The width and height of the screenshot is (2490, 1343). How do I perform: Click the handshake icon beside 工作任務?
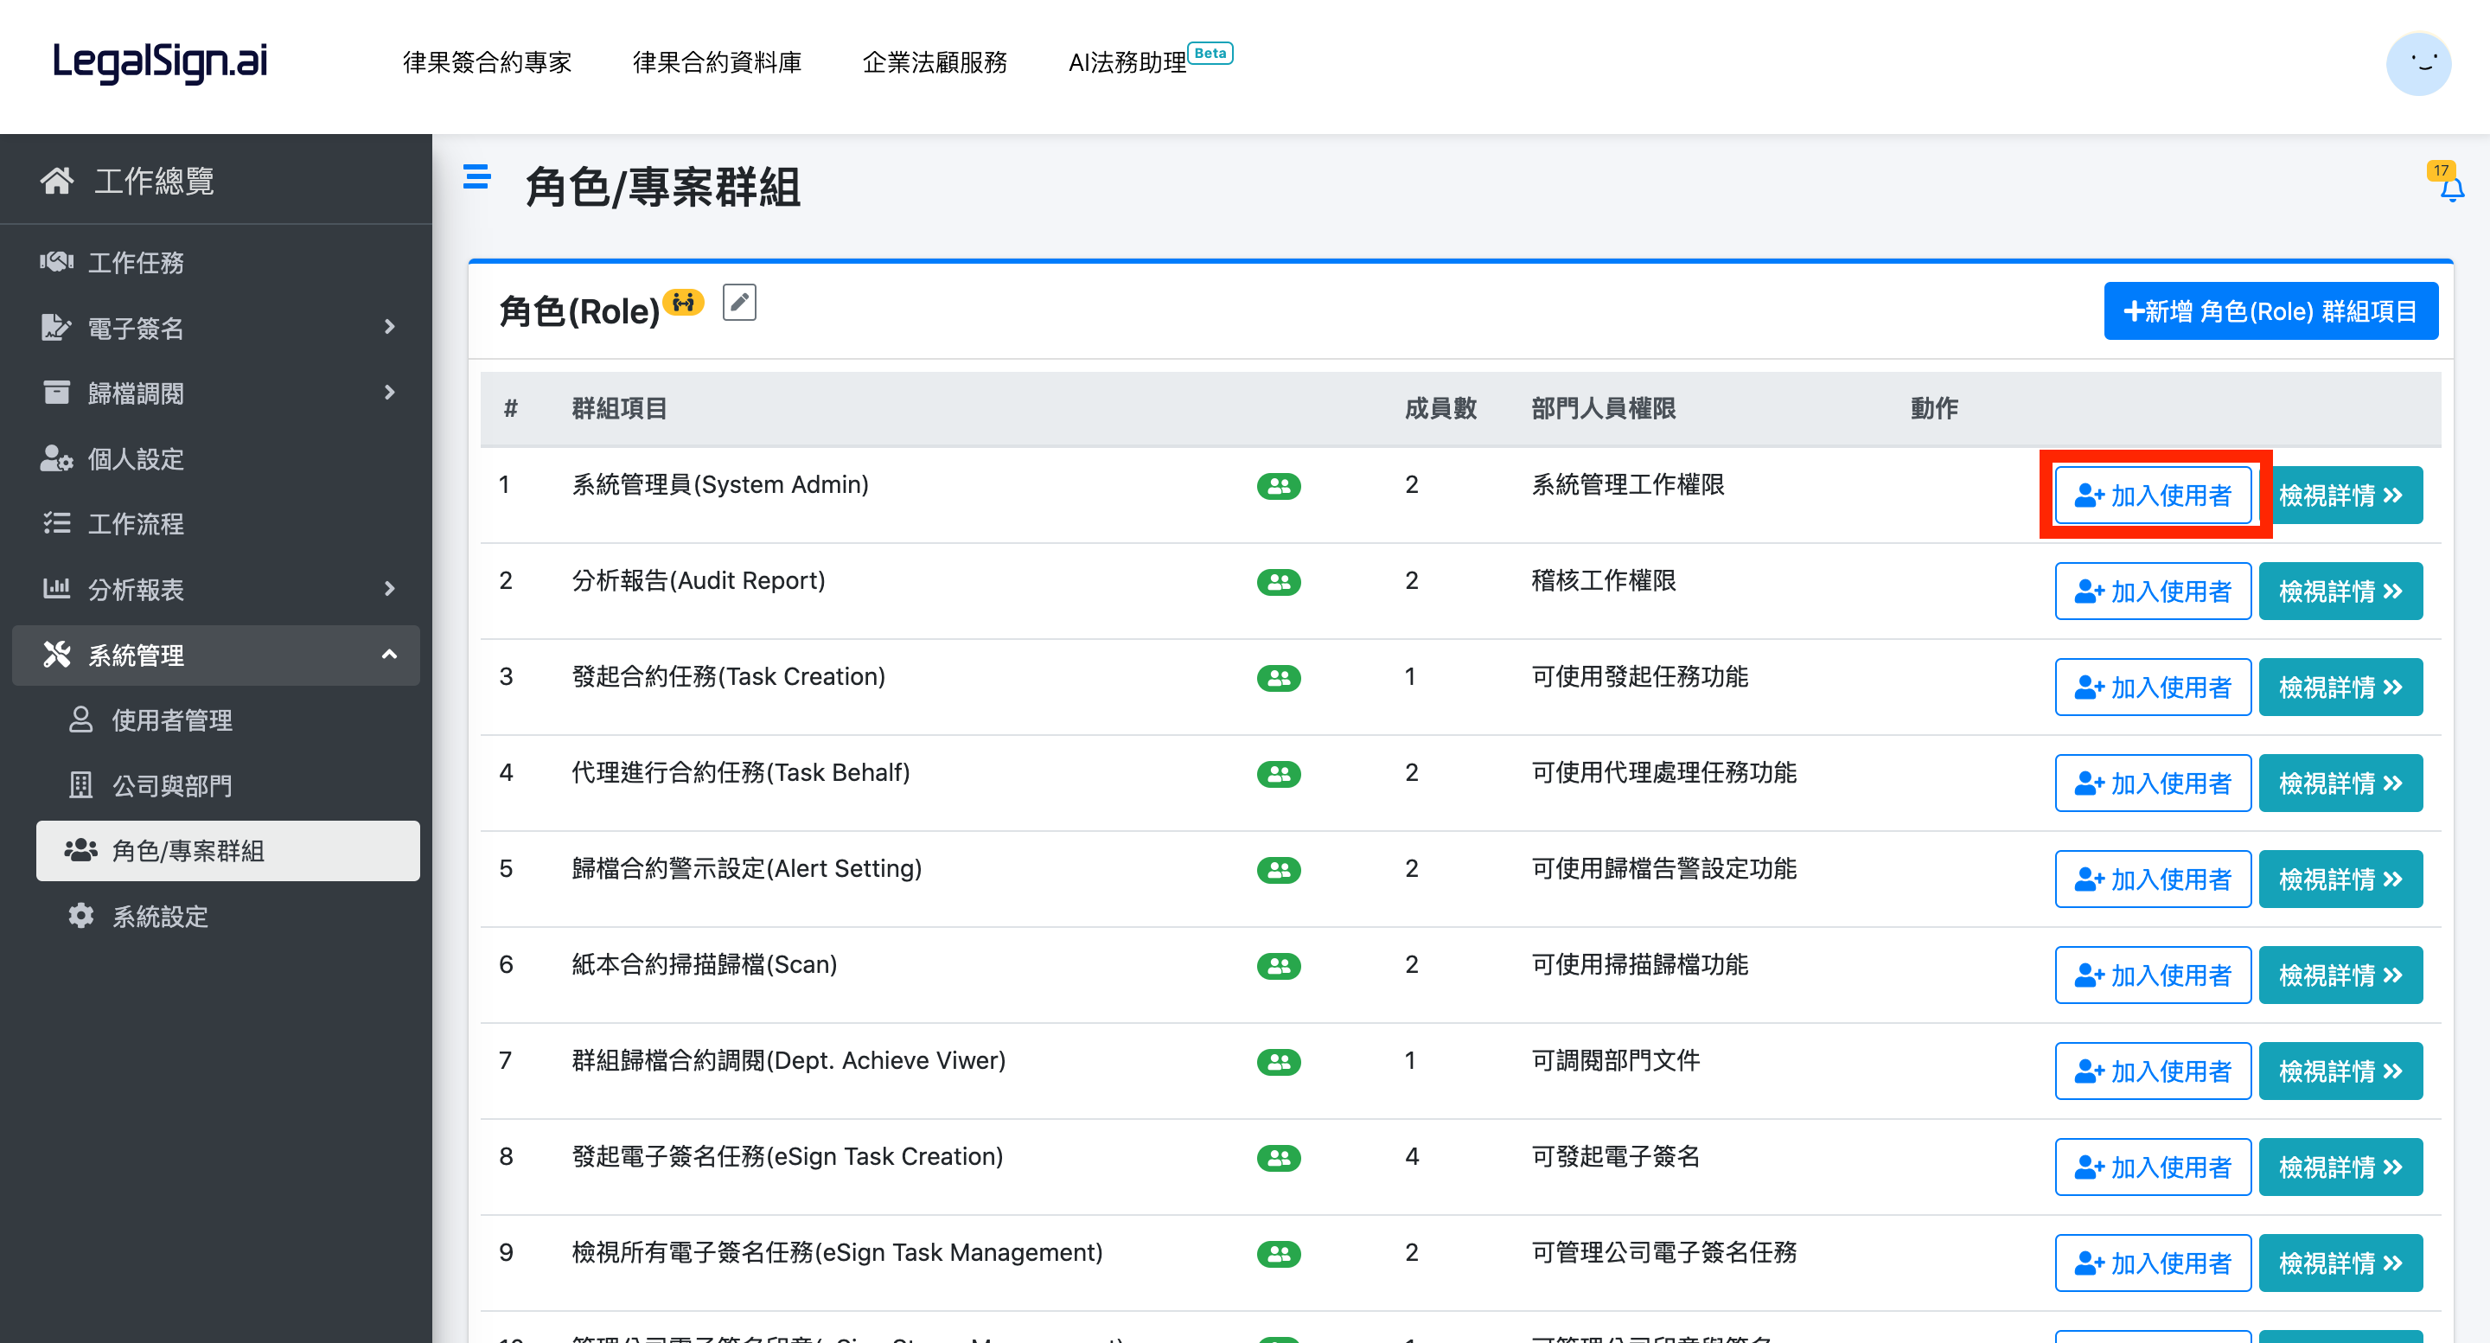[56, 261]
